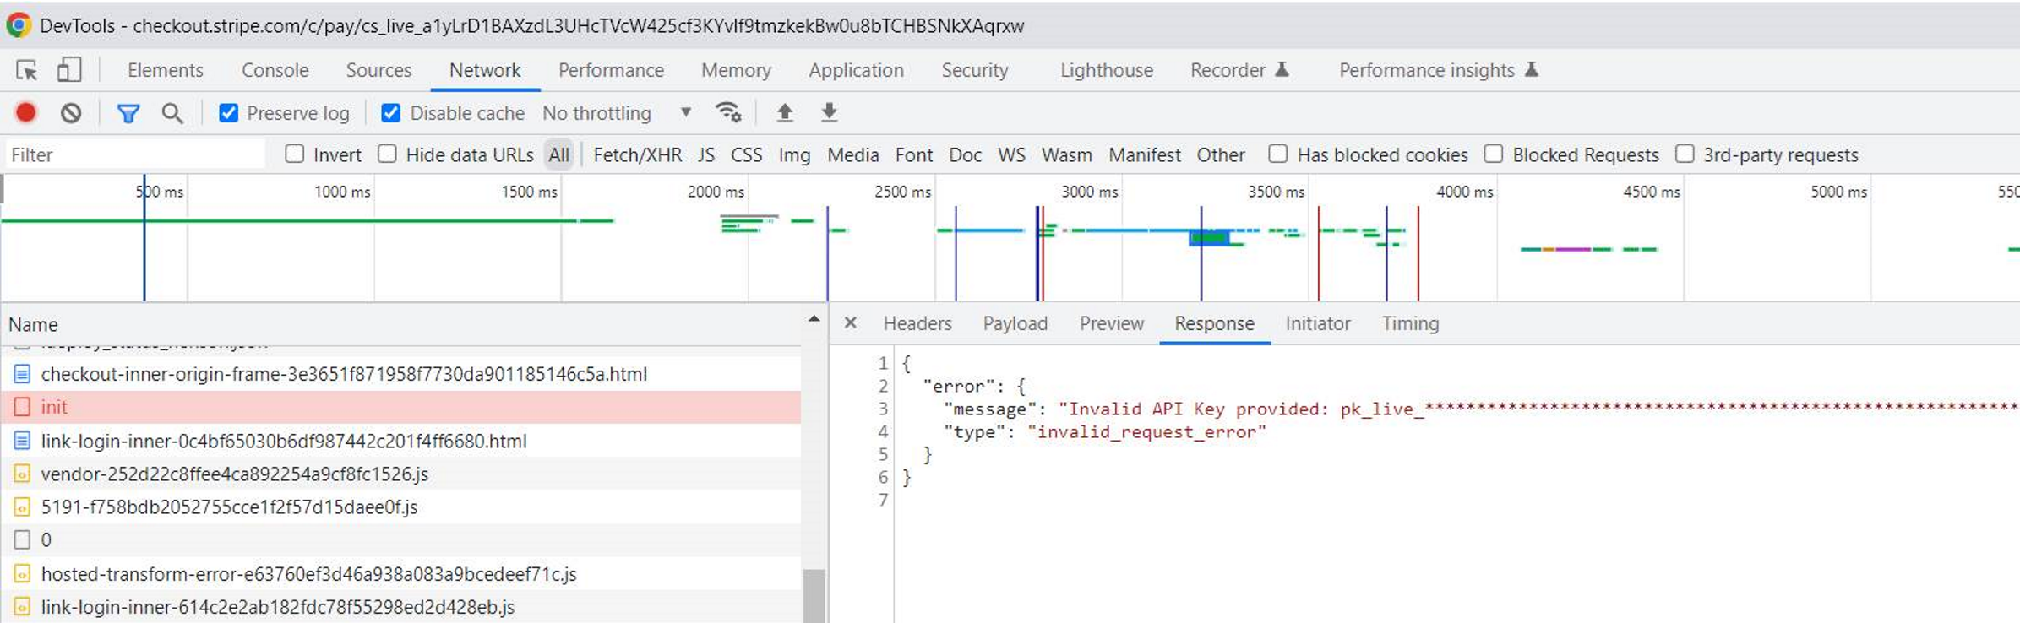Switch to Memory tab

click(736, 70)
